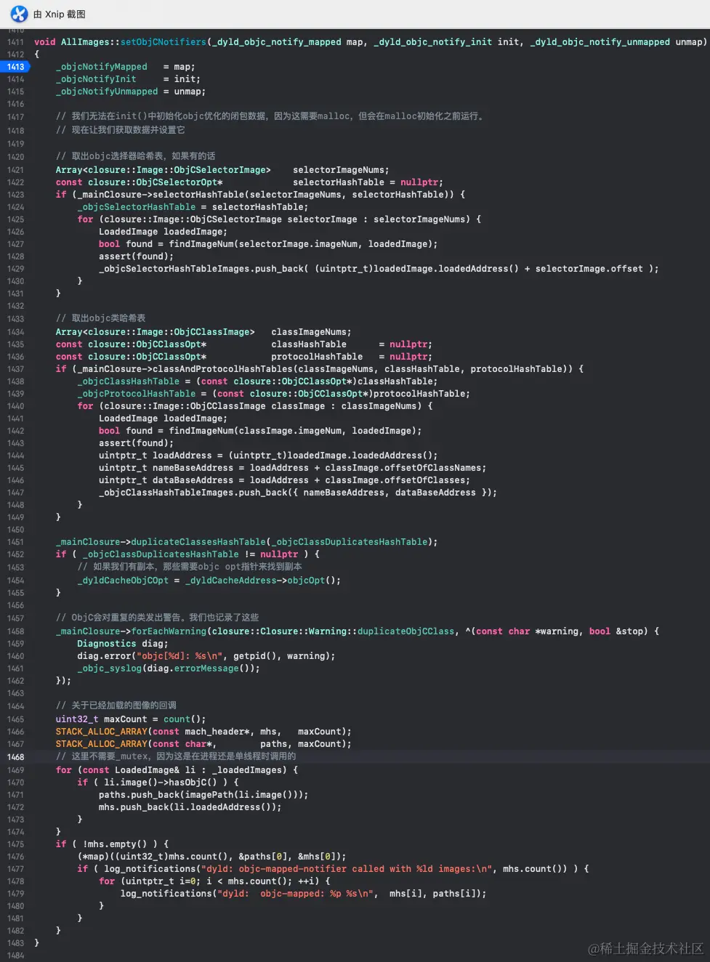The height and width of the screenshot is (962, 710).
Task: Click STACK_ALLOC_ARRAY for paths on line 1467
Action: point(102,744)
